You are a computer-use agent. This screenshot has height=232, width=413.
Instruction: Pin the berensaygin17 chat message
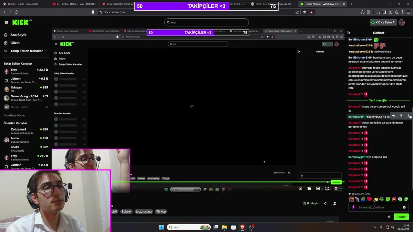point(401,116)
